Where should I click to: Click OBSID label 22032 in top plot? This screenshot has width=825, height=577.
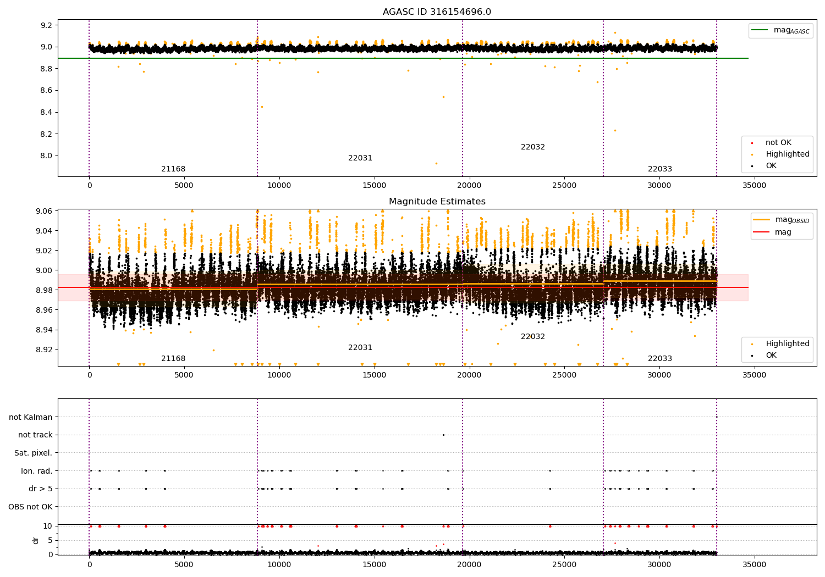tap(533, 147)
